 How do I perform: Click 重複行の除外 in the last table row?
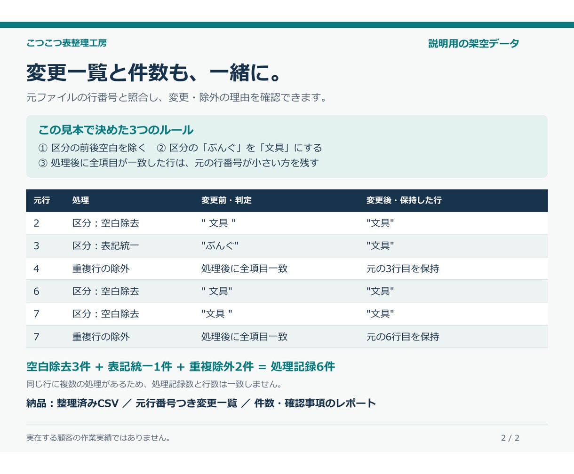[101, 337]
